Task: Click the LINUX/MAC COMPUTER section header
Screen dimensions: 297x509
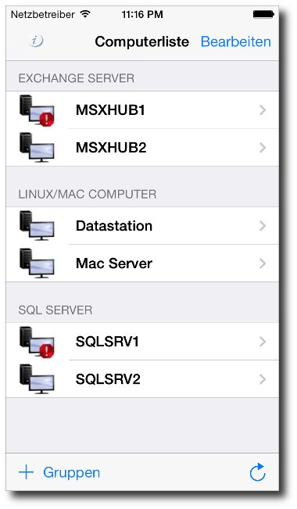Action: coord(88,194)
